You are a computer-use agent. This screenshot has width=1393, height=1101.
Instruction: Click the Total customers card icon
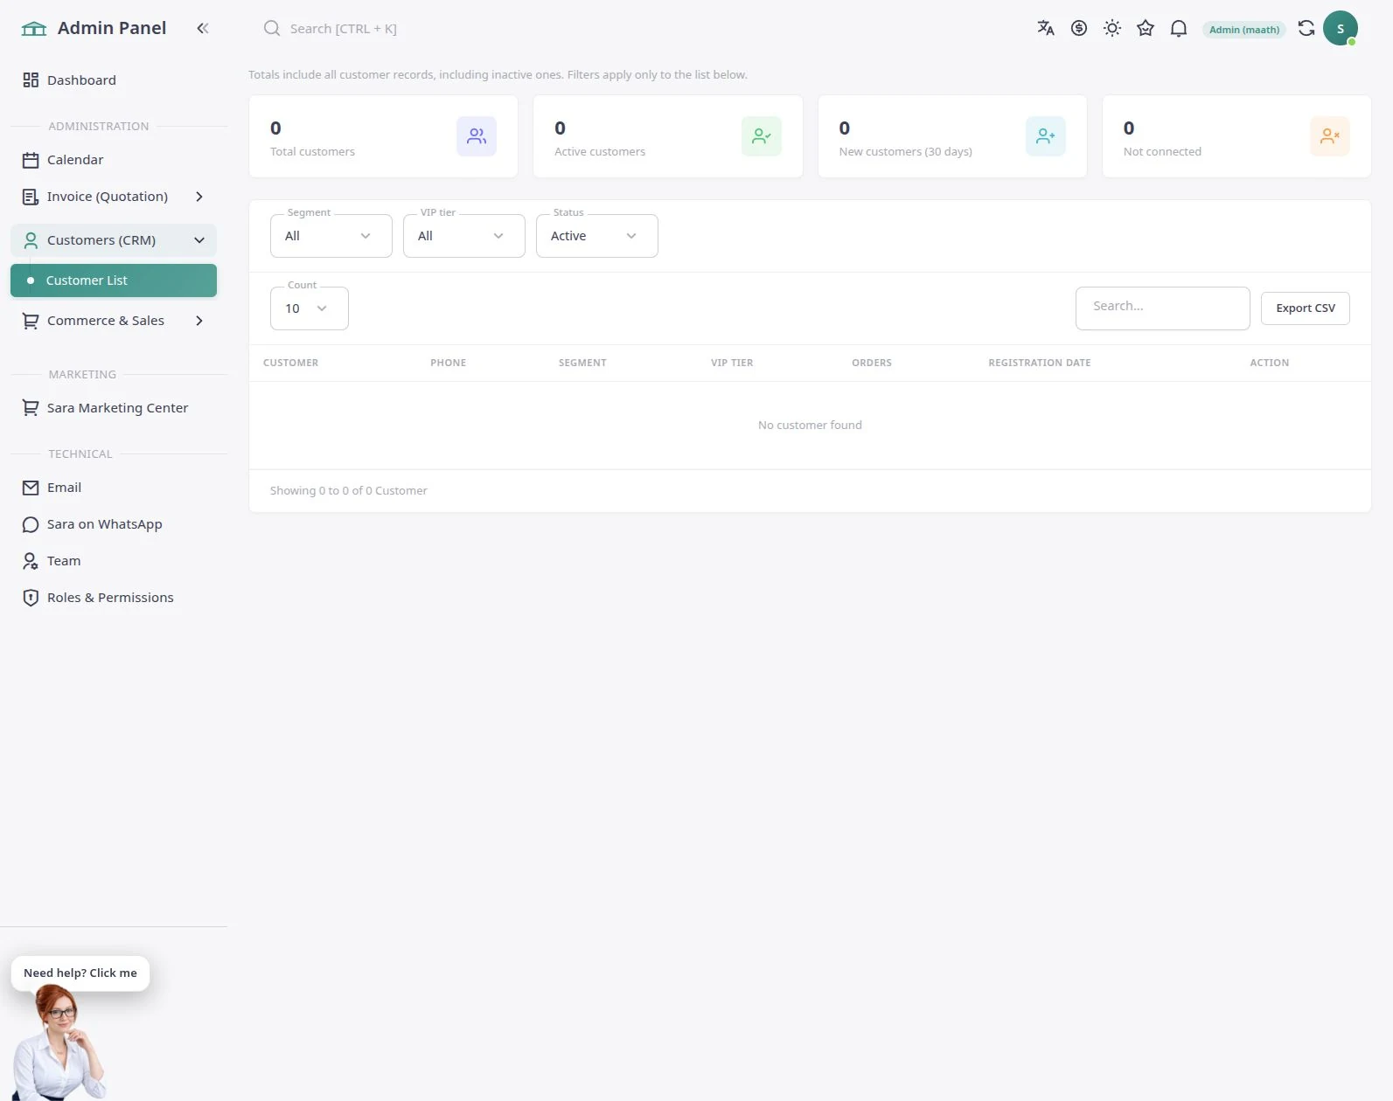pos(477,136)
